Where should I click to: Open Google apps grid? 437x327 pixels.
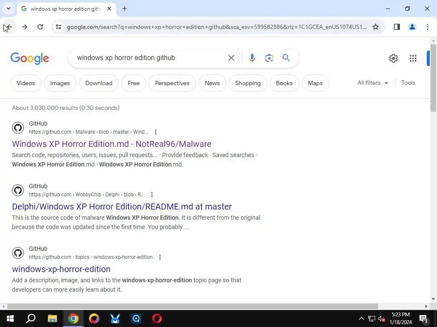pos(413,58)
